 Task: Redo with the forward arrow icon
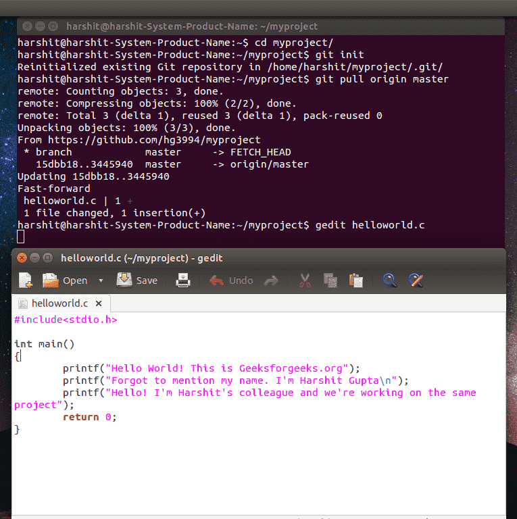click(x=271, y=280)
